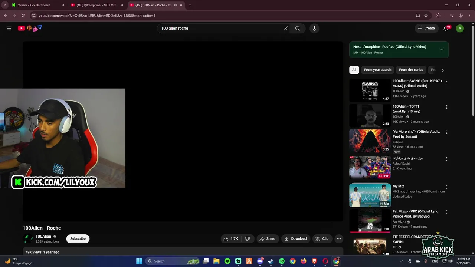Dislike the video with thumbs down
This screenshot has width=475, height=267.
(x=248, y=239)
